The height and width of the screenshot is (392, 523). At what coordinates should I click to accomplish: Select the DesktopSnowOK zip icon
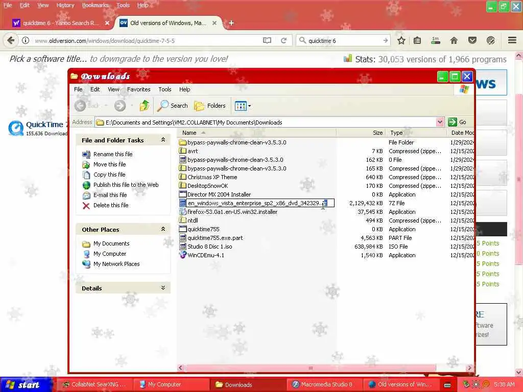coord(182,186)
